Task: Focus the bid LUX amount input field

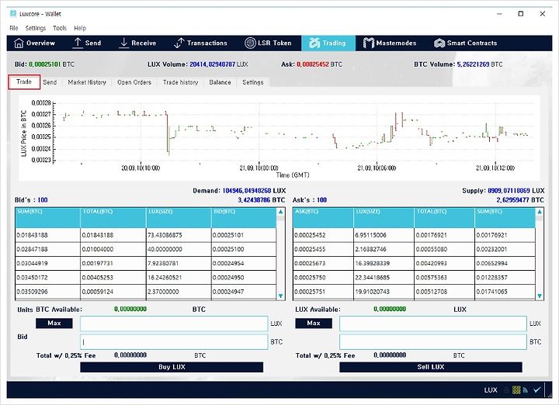Action: (x=174, y=324)
